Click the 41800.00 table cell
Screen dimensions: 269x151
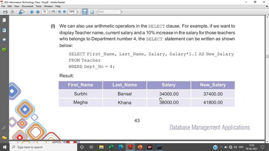213,102
